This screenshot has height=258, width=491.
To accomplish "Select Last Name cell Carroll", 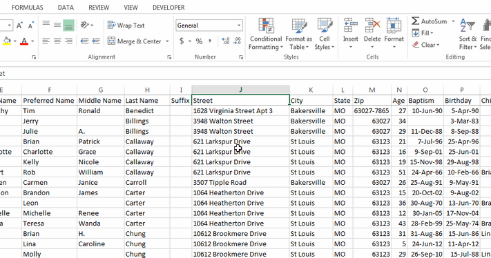I will pyautogui.click(x=147, y=182).
